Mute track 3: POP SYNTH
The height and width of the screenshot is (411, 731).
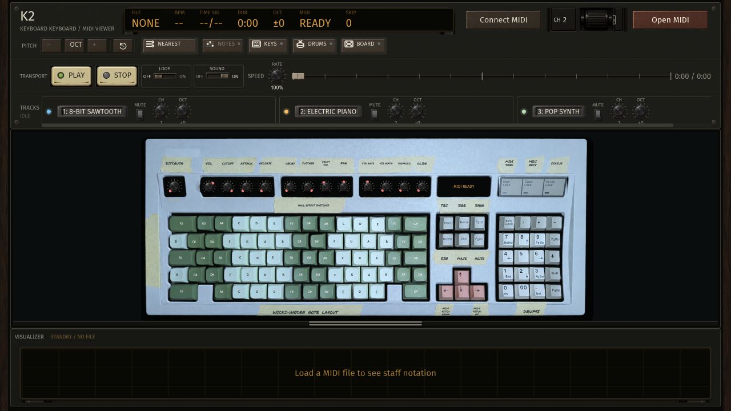(x=597, y=114)
